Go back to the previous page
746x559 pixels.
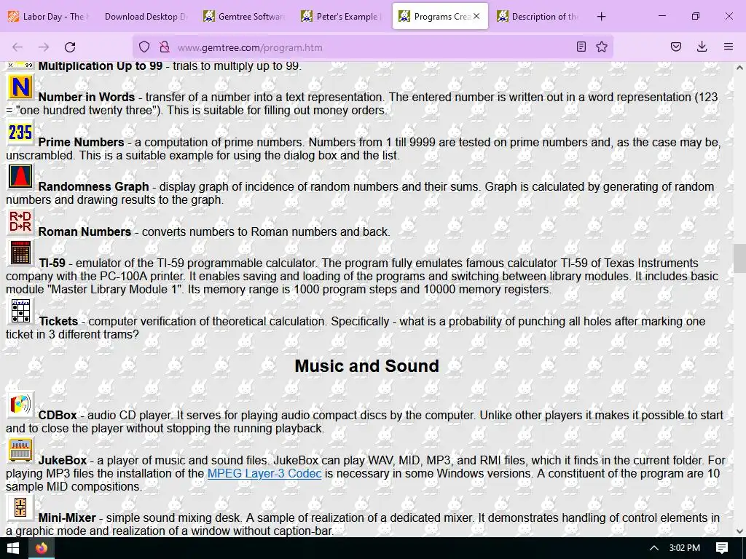click(x=17, y=47)
